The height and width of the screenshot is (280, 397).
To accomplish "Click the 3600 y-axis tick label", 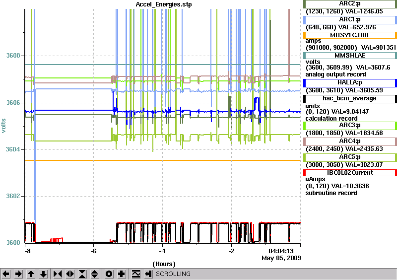I will coord(13,243).
